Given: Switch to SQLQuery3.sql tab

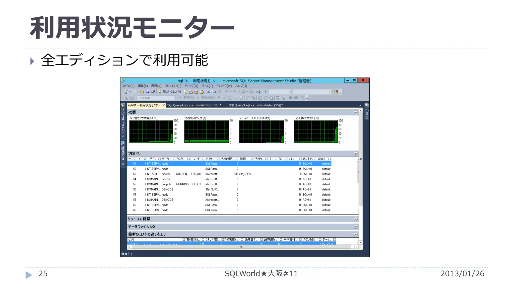Looking at the screenshot, I should coord(255,105).
